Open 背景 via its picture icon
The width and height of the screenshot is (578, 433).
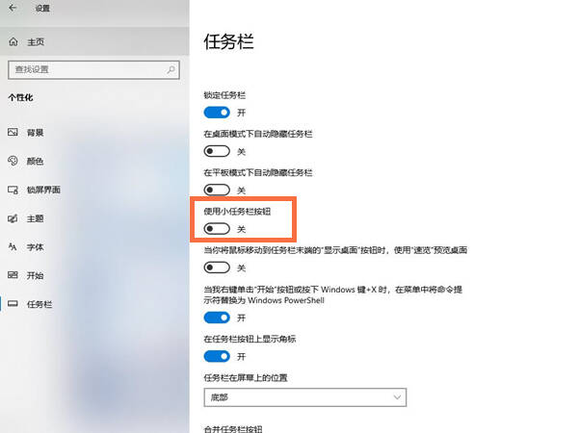(13, 132)
